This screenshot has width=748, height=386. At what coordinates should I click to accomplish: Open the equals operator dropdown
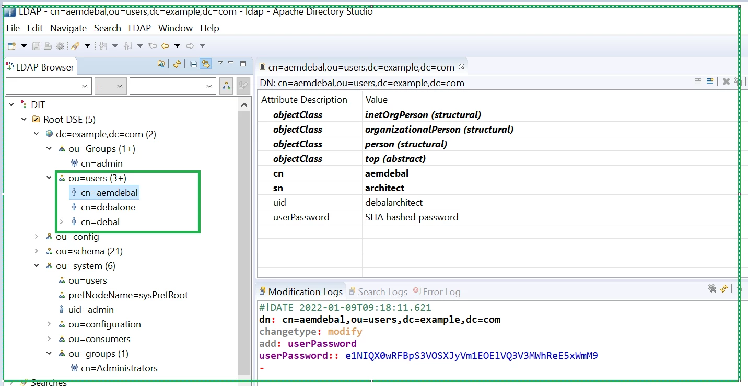coord(111,86)
